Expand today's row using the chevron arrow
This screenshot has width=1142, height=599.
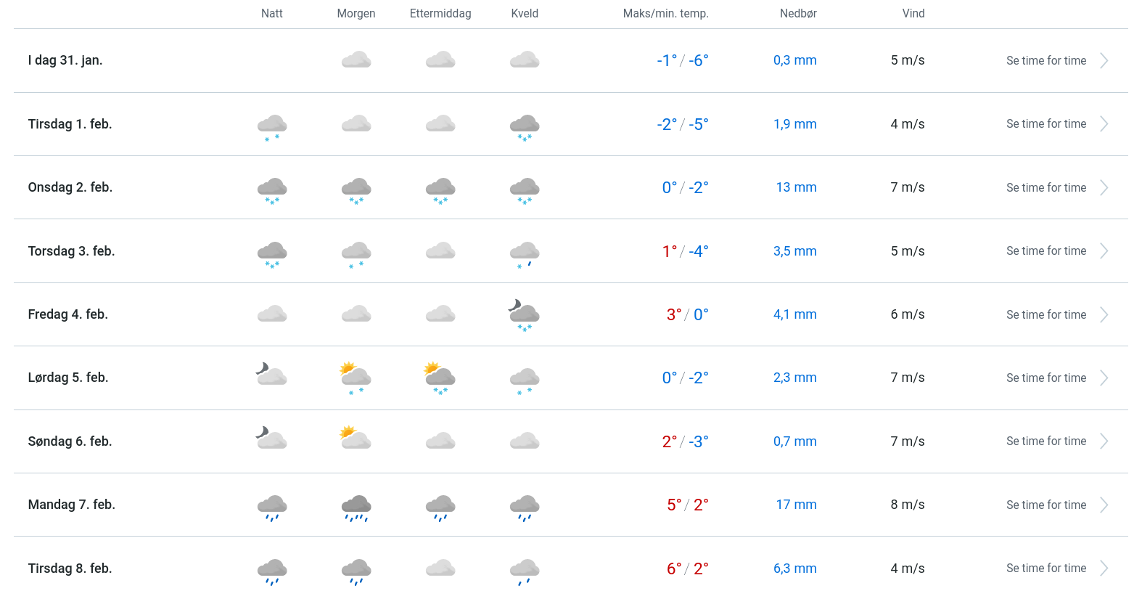pyautogui.click(x=1104, y=61)
